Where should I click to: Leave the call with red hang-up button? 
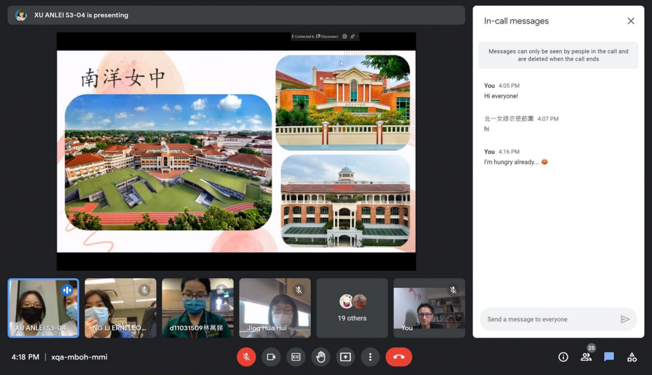pyautogui.click(x=399, y=357)
